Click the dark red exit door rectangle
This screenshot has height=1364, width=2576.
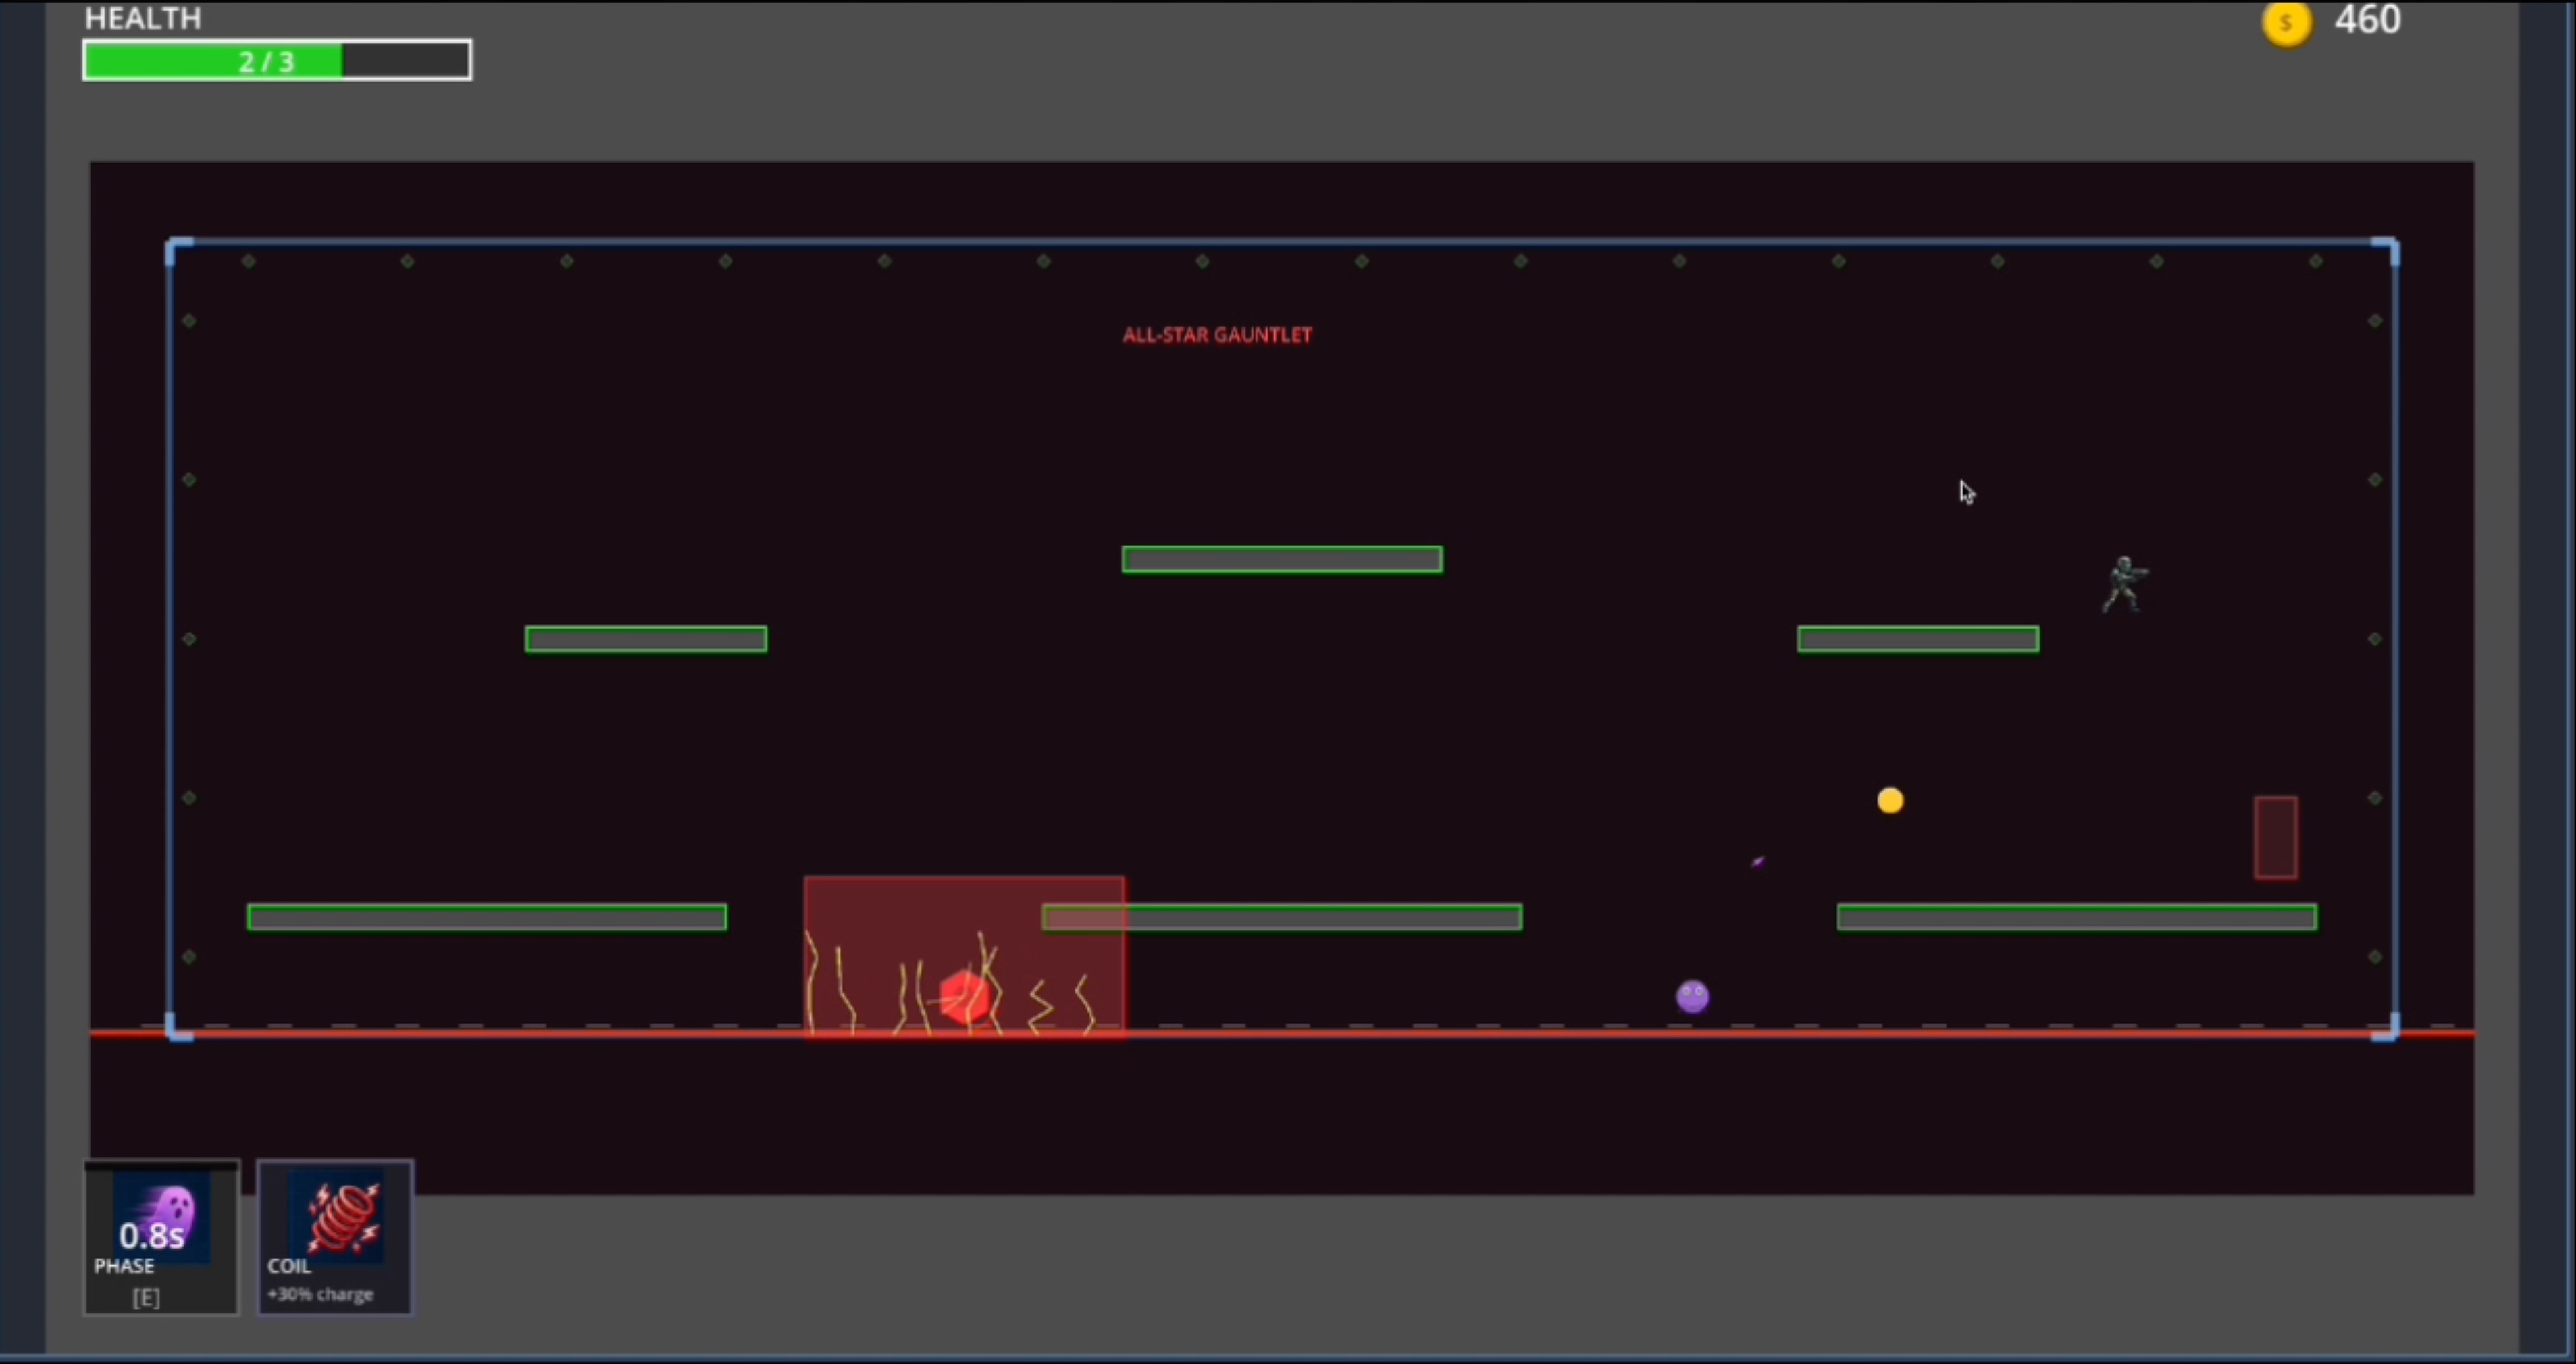(x=2275, y=838)
